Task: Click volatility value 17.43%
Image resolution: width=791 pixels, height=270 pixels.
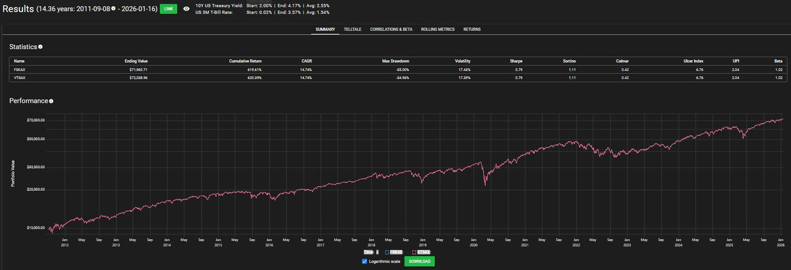Action: [464, 70]
